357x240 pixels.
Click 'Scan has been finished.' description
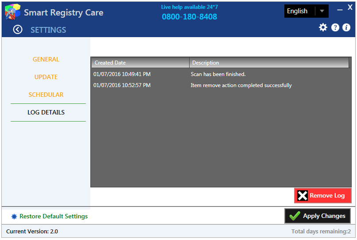218,74
